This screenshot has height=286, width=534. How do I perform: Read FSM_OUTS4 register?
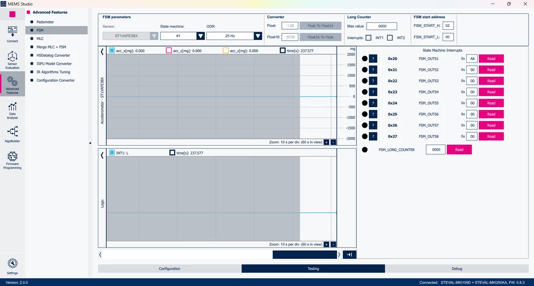[491, 92]
